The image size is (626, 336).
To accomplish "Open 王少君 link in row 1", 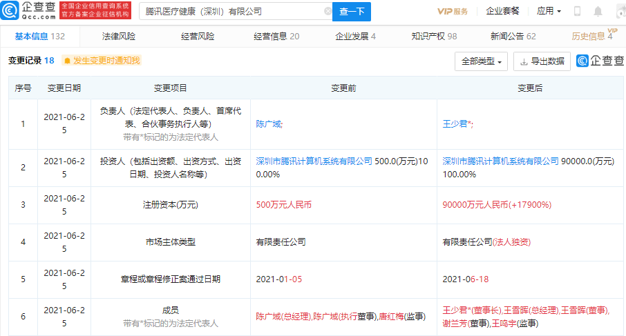I will 455,124.
